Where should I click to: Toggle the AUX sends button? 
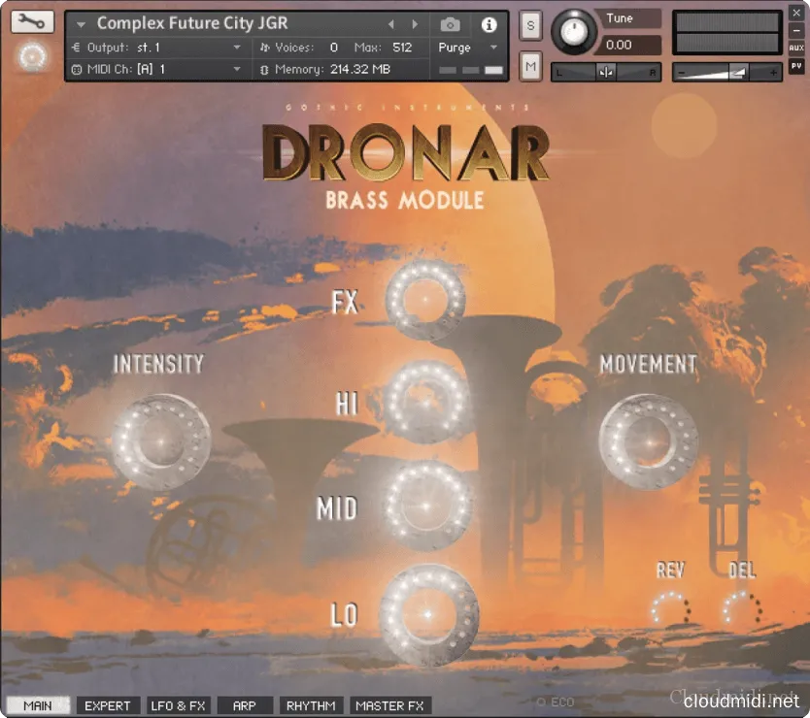tap(796, 48)
